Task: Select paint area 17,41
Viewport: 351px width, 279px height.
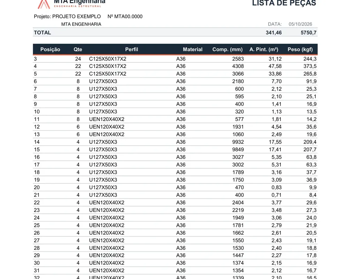Action: (275, 150)
